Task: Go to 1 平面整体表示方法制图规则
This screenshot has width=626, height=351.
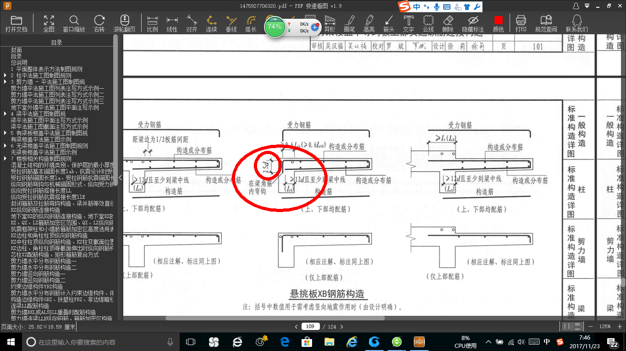Action: (x=47, y=69)
